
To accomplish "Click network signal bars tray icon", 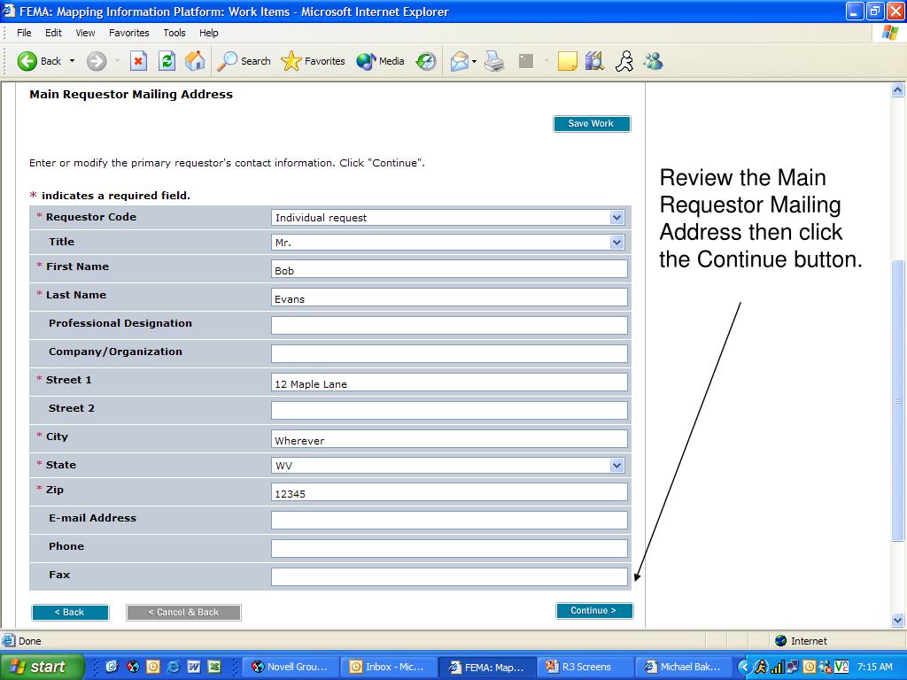I will 777,667.
